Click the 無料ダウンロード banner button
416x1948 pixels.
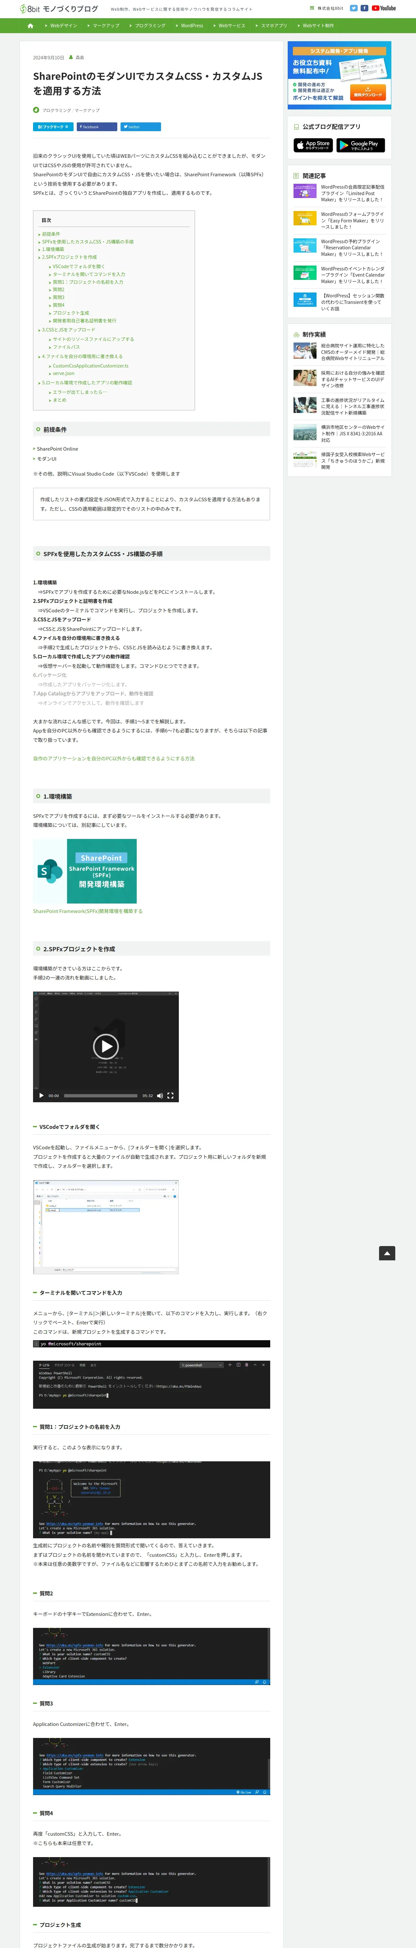[368, 92]
